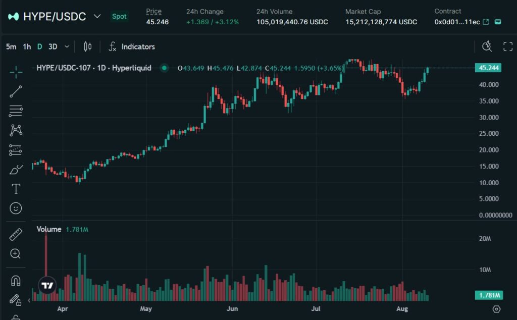The height and width of the screenshot is (320, 517).
Task: Open the emoji icons tool
Action: click(16, 208)
